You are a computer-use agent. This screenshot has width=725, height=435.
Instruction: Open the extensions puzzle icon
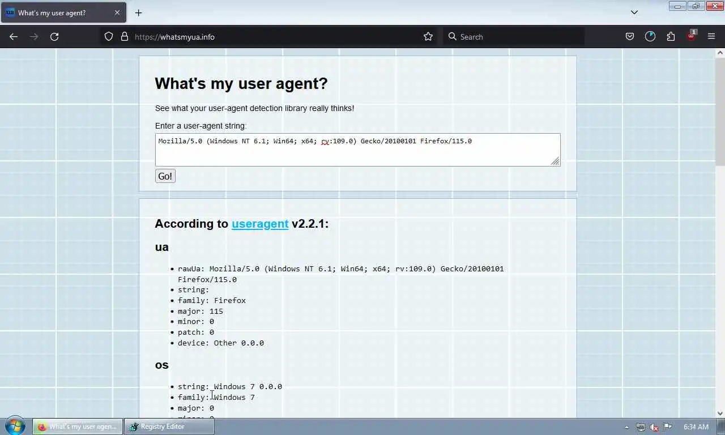(x=671, y=37)
